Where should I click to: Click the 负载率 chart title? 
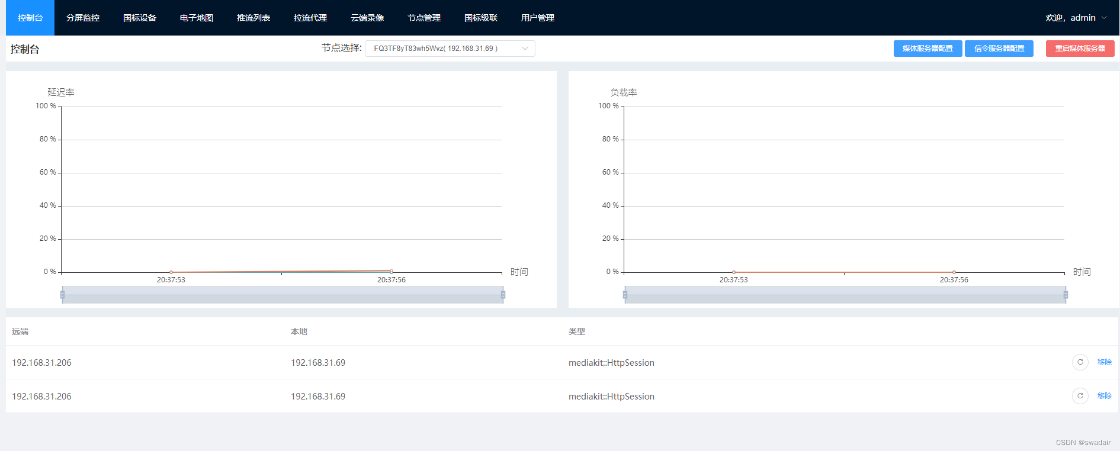(624, 92)
